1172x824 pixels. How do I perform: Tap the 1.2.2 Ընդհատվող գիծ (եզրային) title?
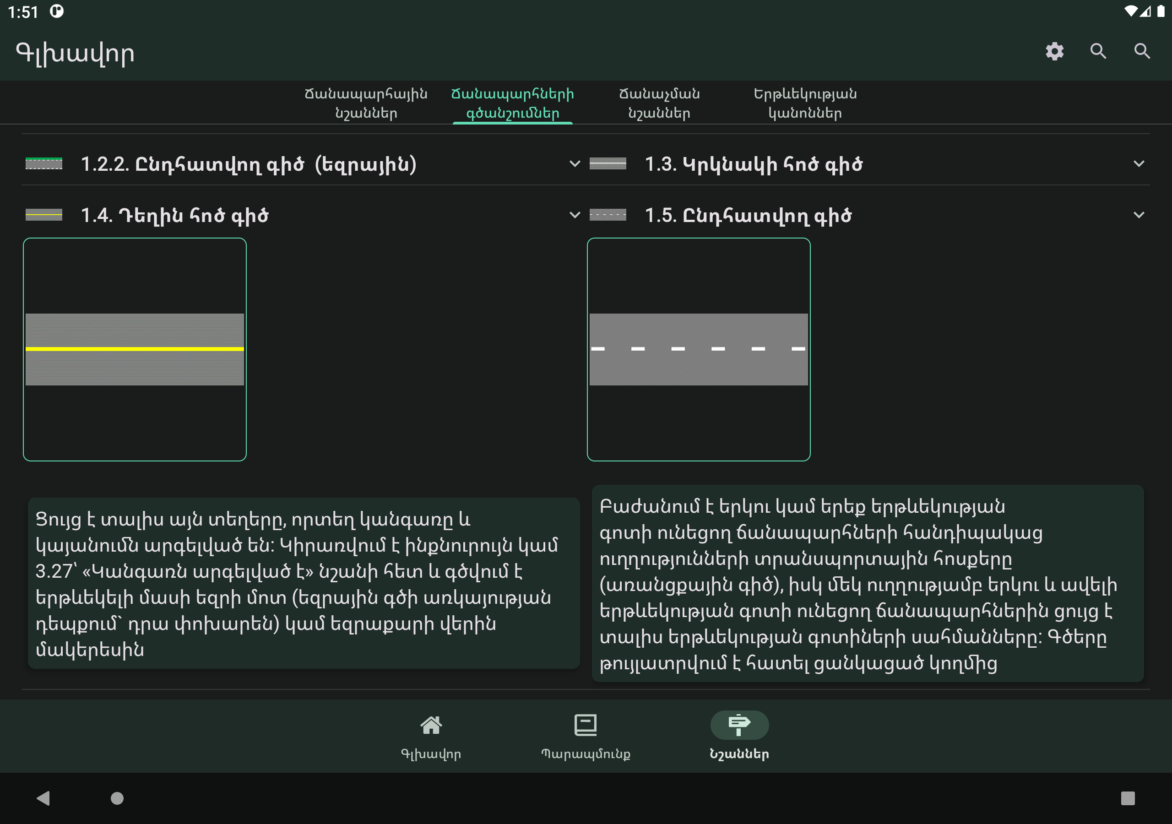(x=249, y=164)
